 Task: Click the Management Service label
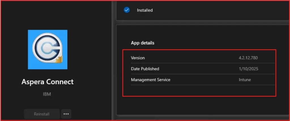(151, 80)
